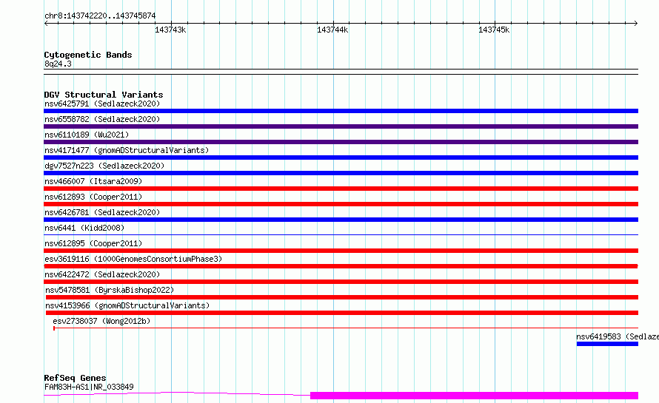
Task: Select the purple nsv6110189 variant bar
Action: pos(341,142)
